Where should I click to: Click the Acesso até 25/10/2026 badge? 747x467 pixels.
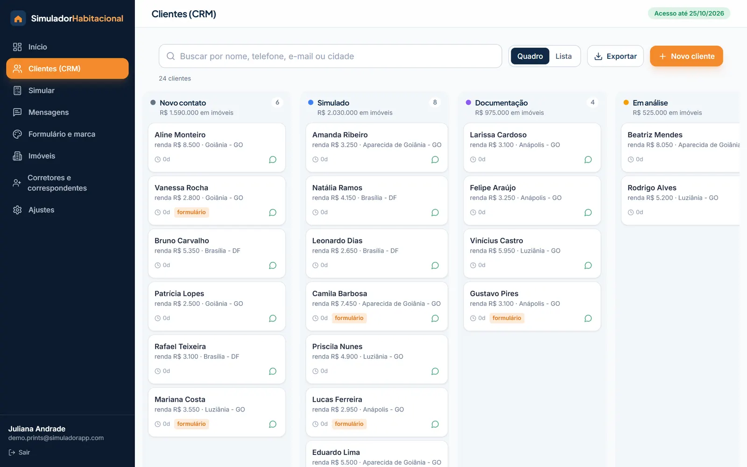[x=689, y=13]
